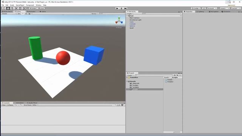Toggle Collapse in the Console
Image resolution: width=242 pixels, height=136 pixels.
point(10,105)
